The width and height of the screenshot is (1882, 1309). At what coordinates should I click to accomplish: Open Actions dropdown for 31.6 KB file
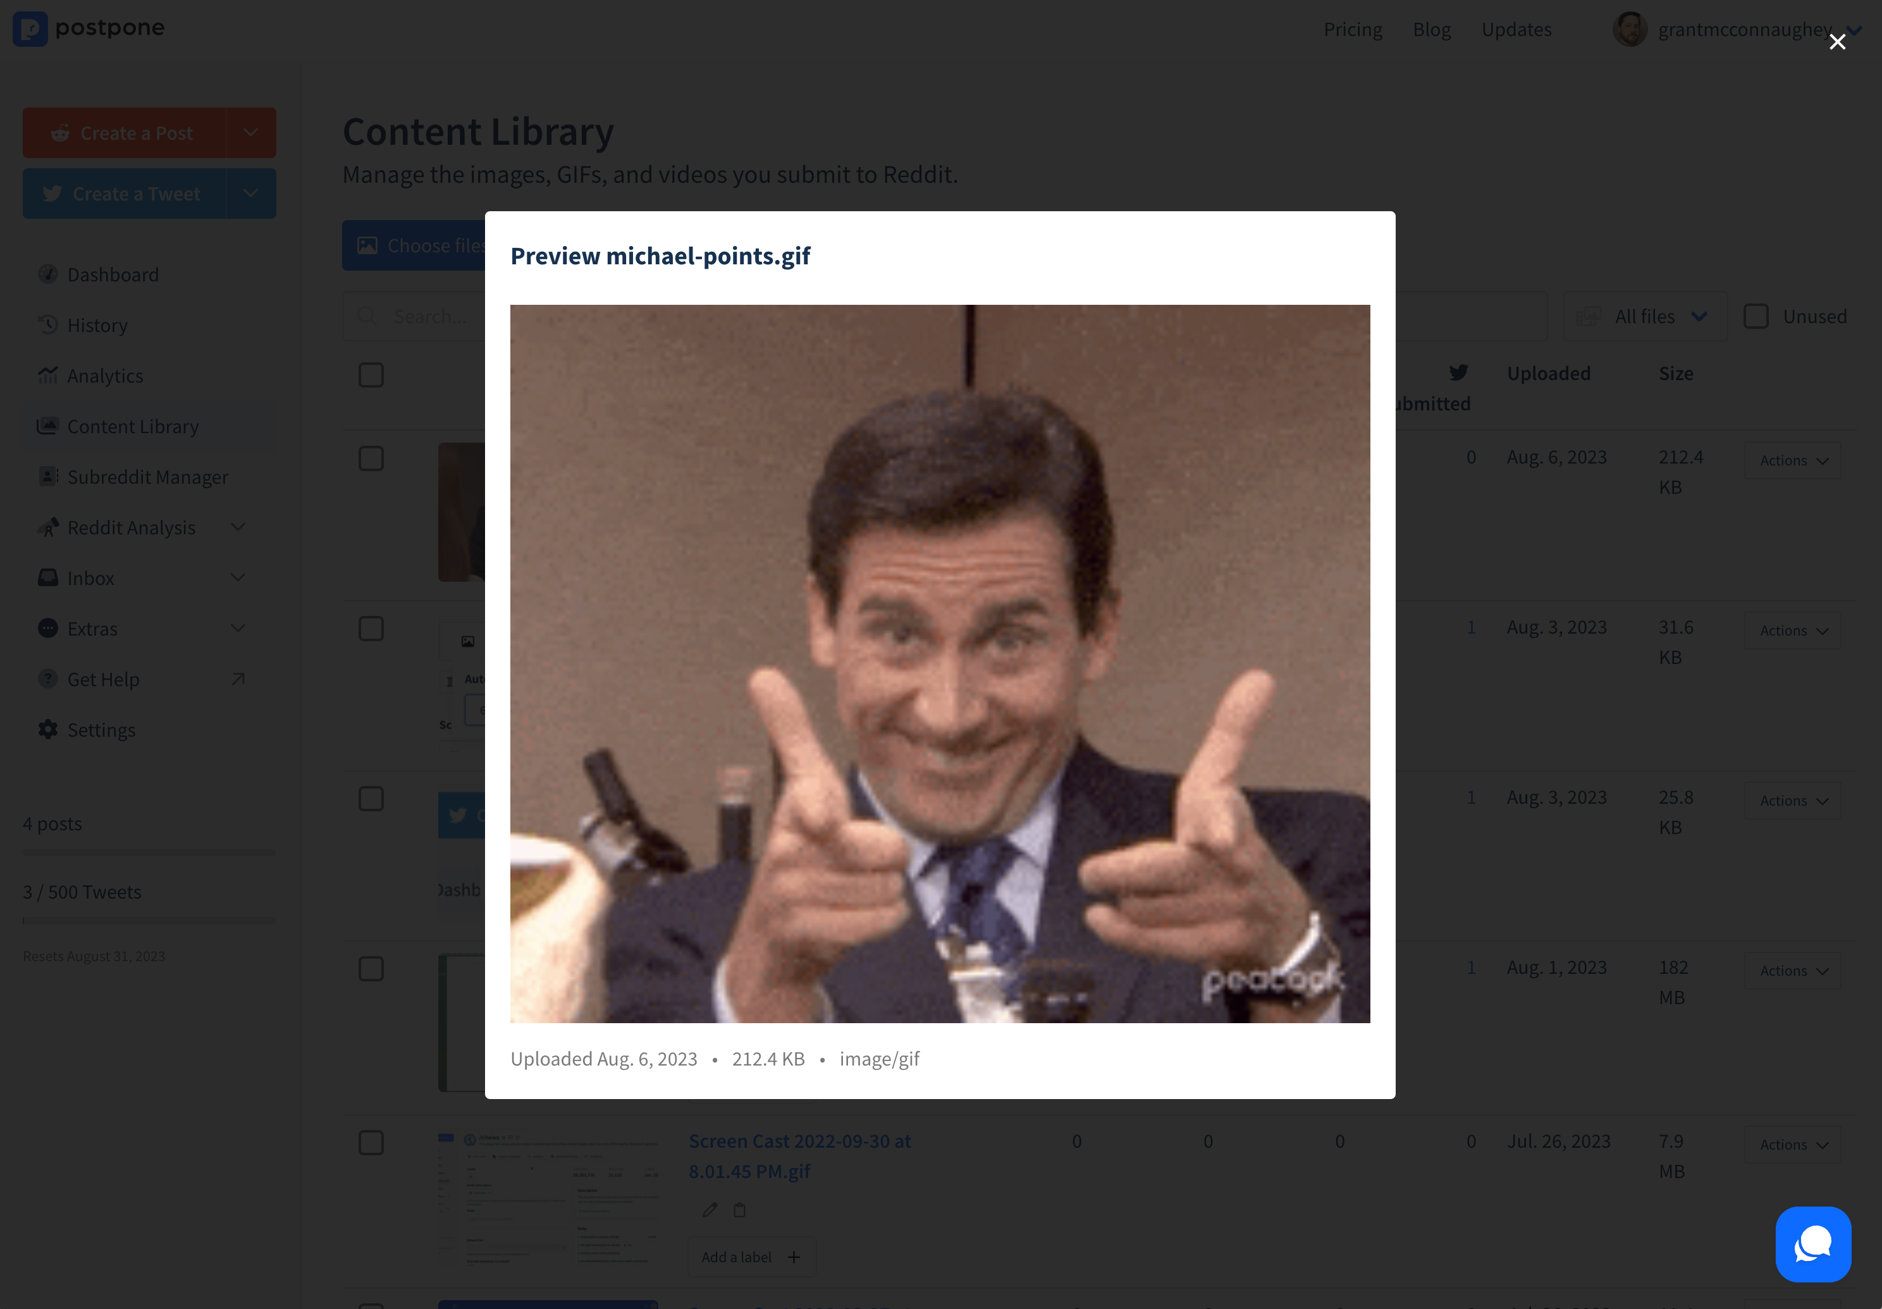point(1793,630)
